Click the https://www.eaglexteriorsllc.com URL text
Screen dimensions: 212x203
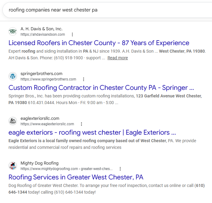click(x=47, y=124)
